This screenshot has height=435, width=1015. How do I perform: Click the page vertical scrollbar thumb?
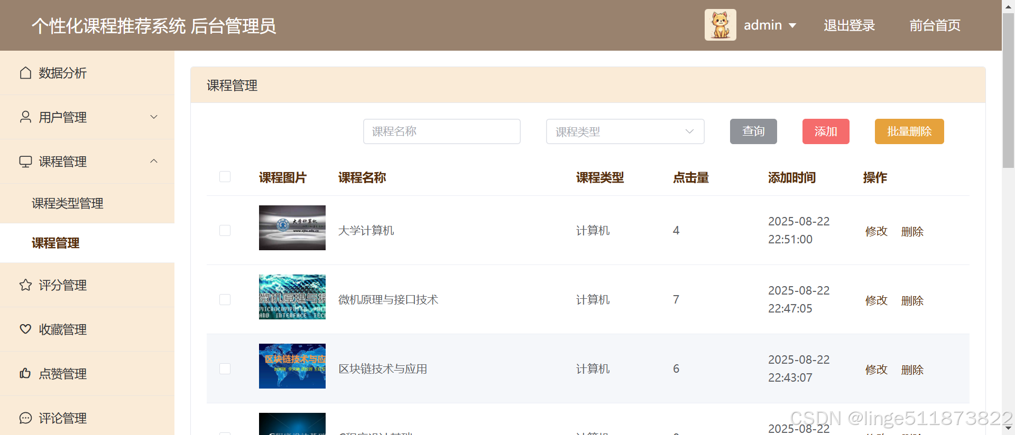tap(1008, 90)
